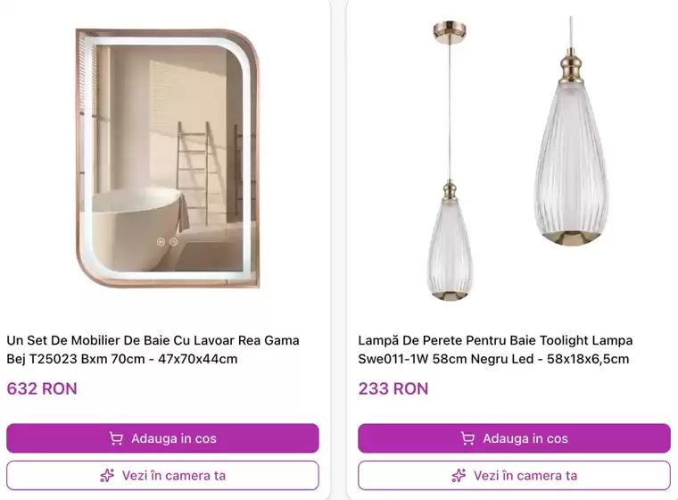Add the Toolight Swe011-1W lamp to cart

(x=514, y=438)
